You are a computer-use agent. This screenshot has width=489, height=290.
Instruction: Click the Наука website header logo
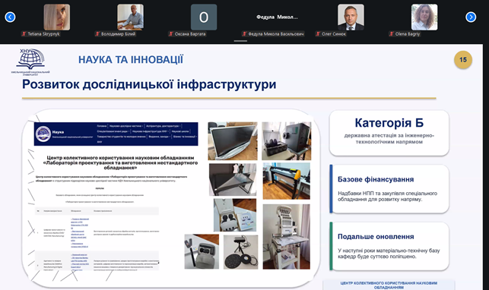[x=43, y=134]
